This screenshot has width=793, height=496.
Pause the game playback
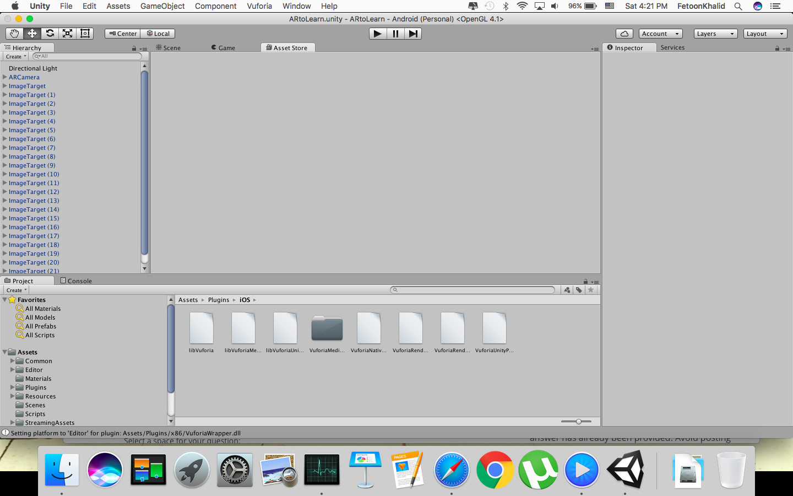[395, 34]
